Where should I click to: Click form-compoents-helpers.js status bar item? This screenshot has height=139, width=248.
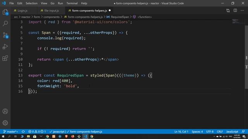point(84,132)
